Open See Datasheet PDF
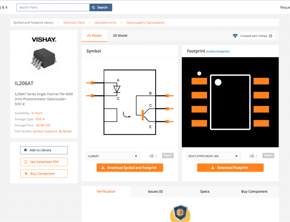 pos(44,162)
